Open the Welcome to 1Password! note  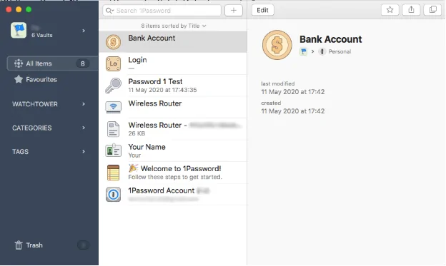point(173,173)
